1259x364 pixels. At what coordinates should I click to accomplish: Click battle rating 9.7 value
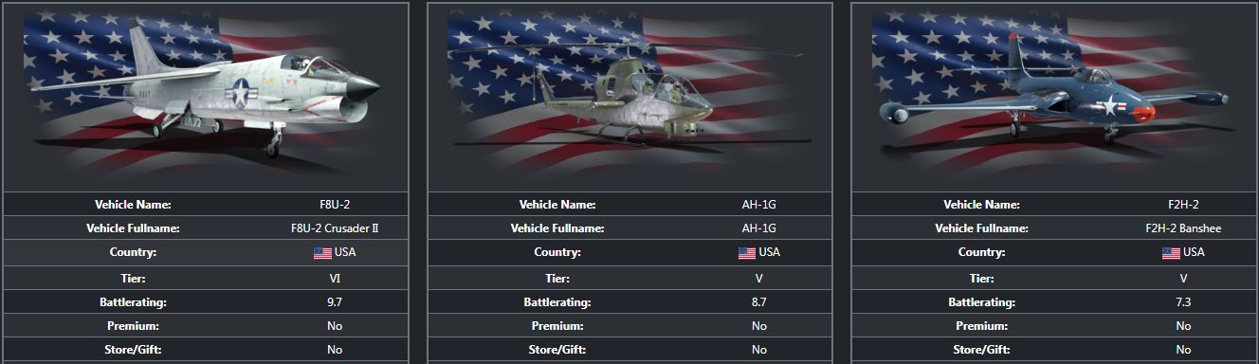click(335, 301)
